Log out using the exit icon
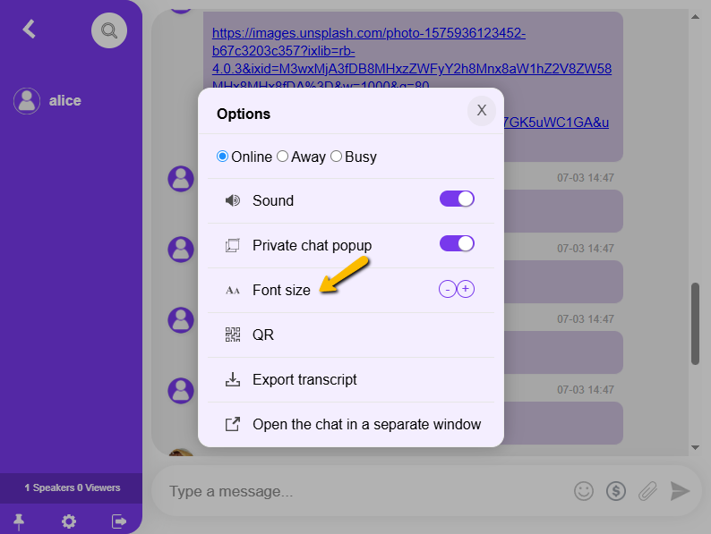 pos(119,521)
